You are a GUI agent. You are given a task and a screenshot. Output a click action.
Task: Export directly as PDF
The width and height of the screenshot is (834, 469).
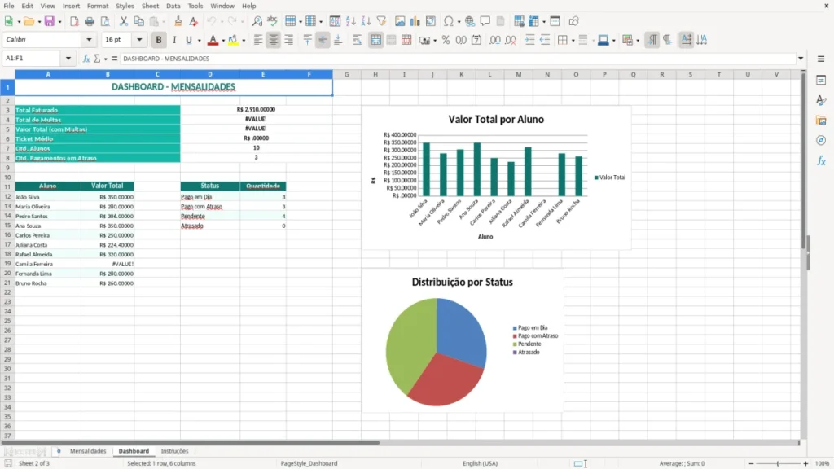[74, 21]
